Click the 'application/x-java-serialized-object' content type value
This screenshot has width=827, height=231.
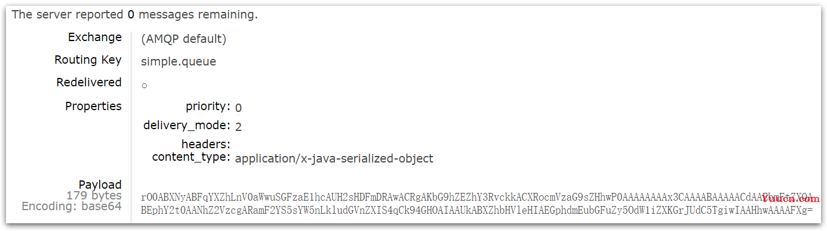(334, 159)
